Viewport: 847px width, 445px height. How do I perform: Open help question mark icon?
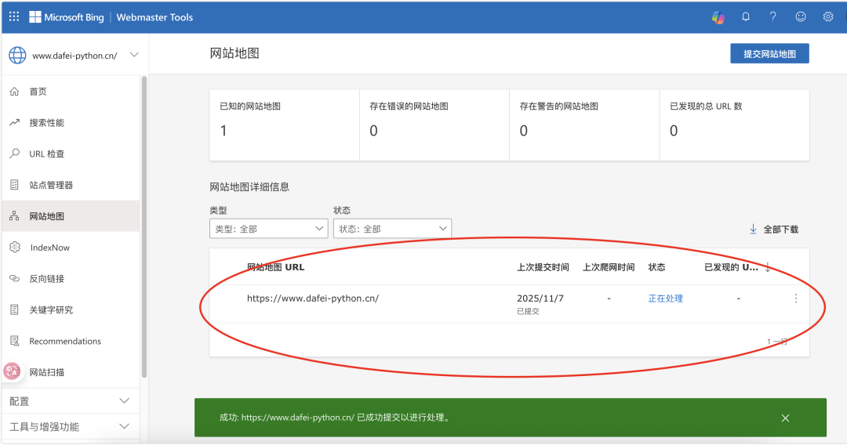[x=773, y=16]
